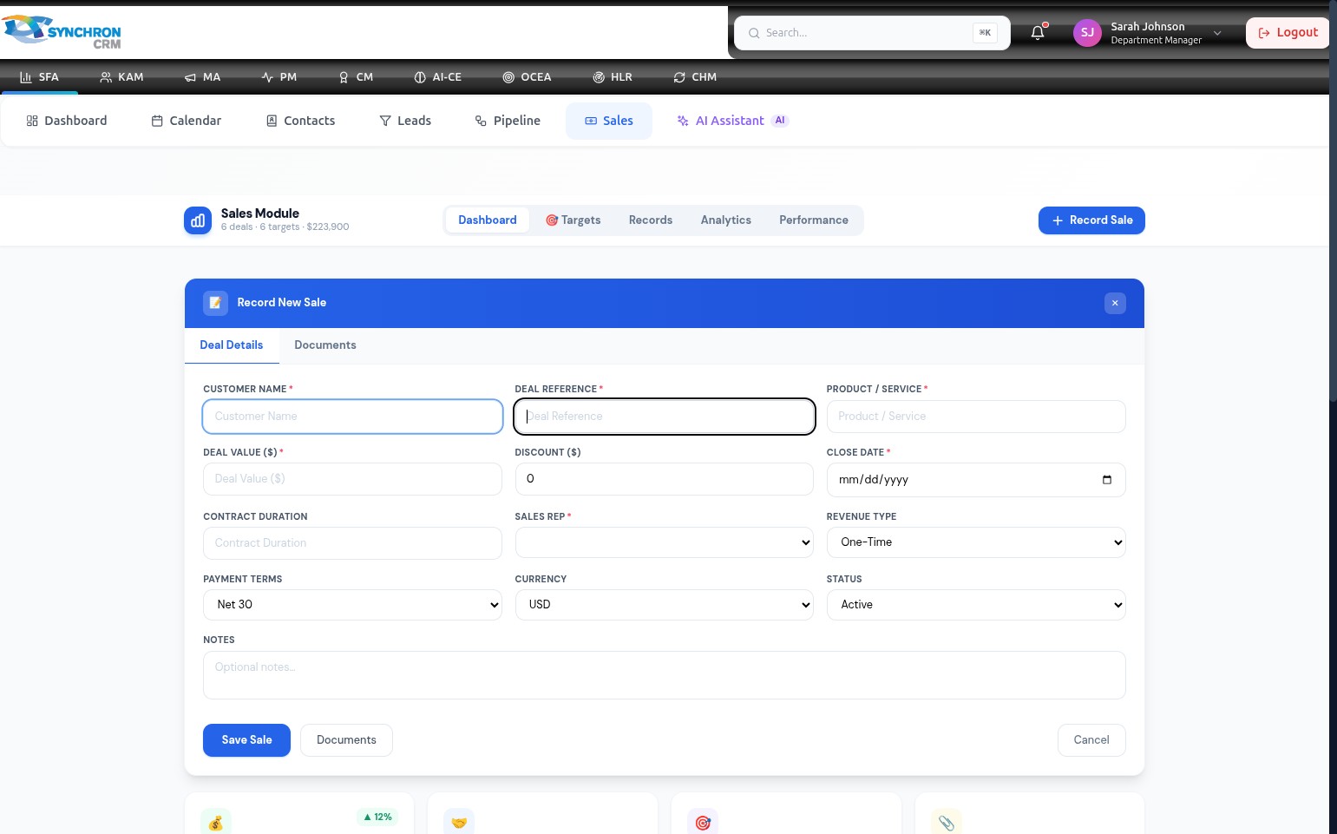Open the Pipeline page
The image size is (1337, 834).
[508, 121]
